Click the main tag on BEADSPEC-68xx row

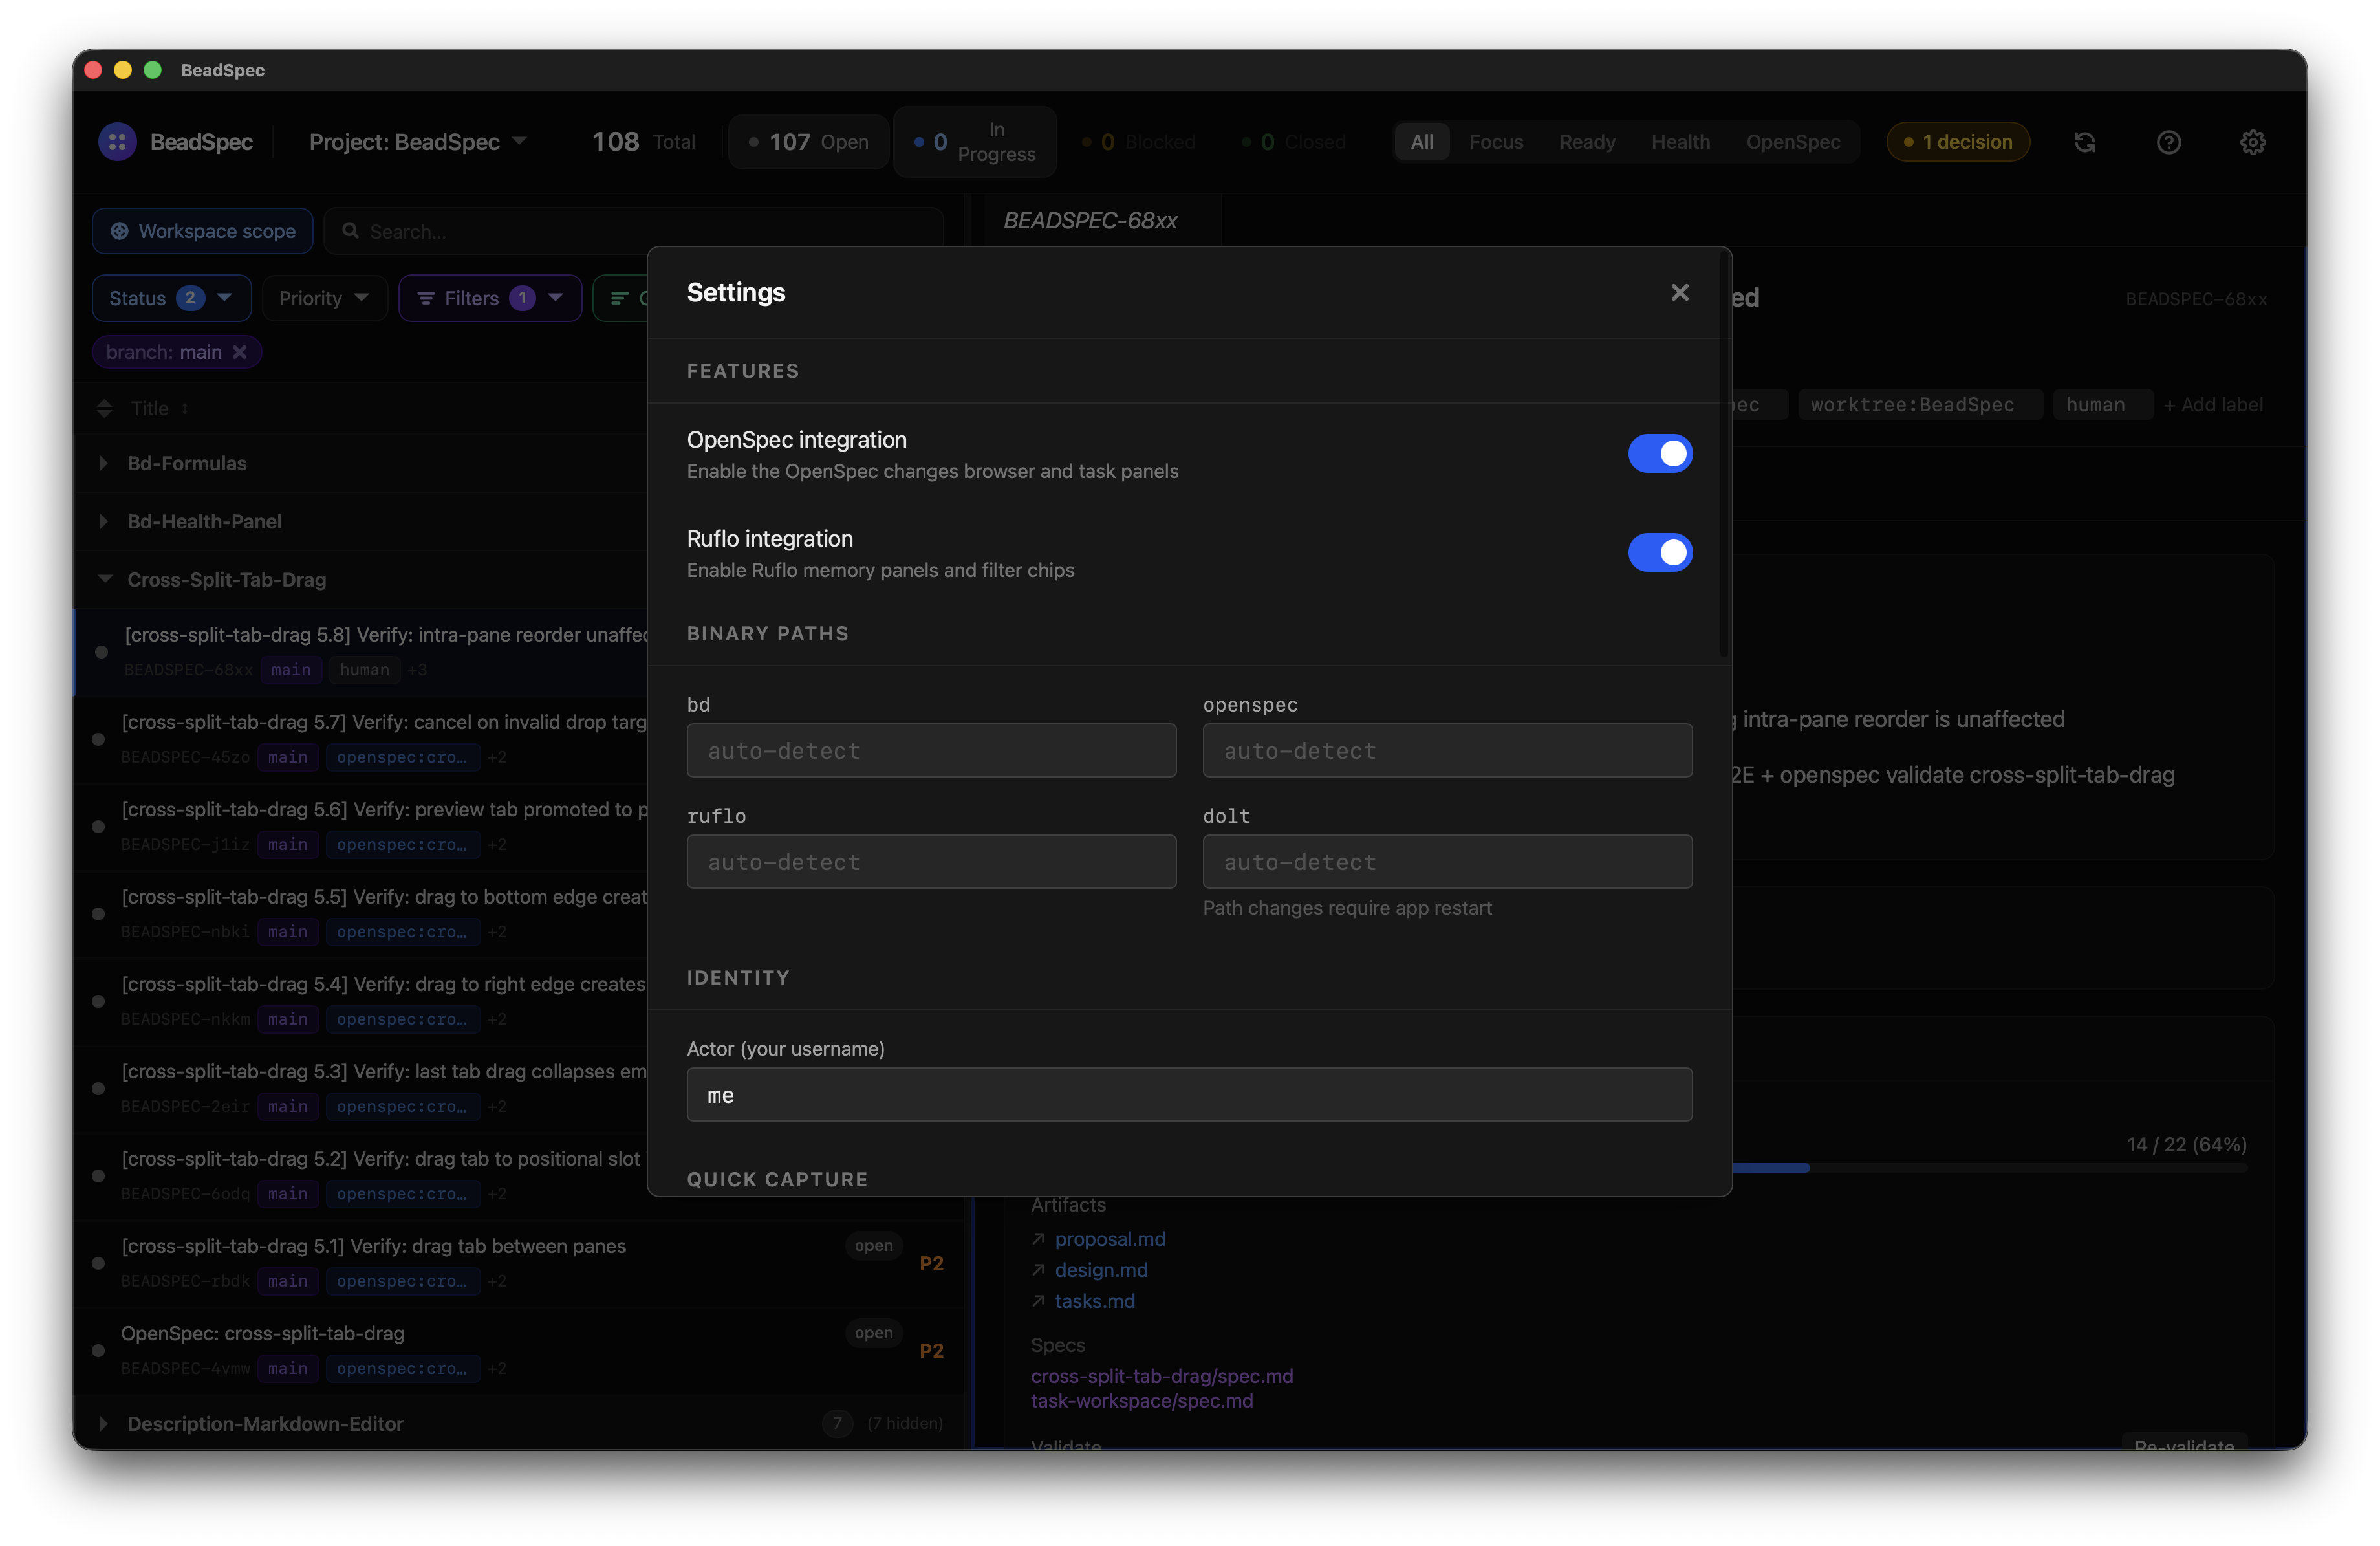pos(290,669)
